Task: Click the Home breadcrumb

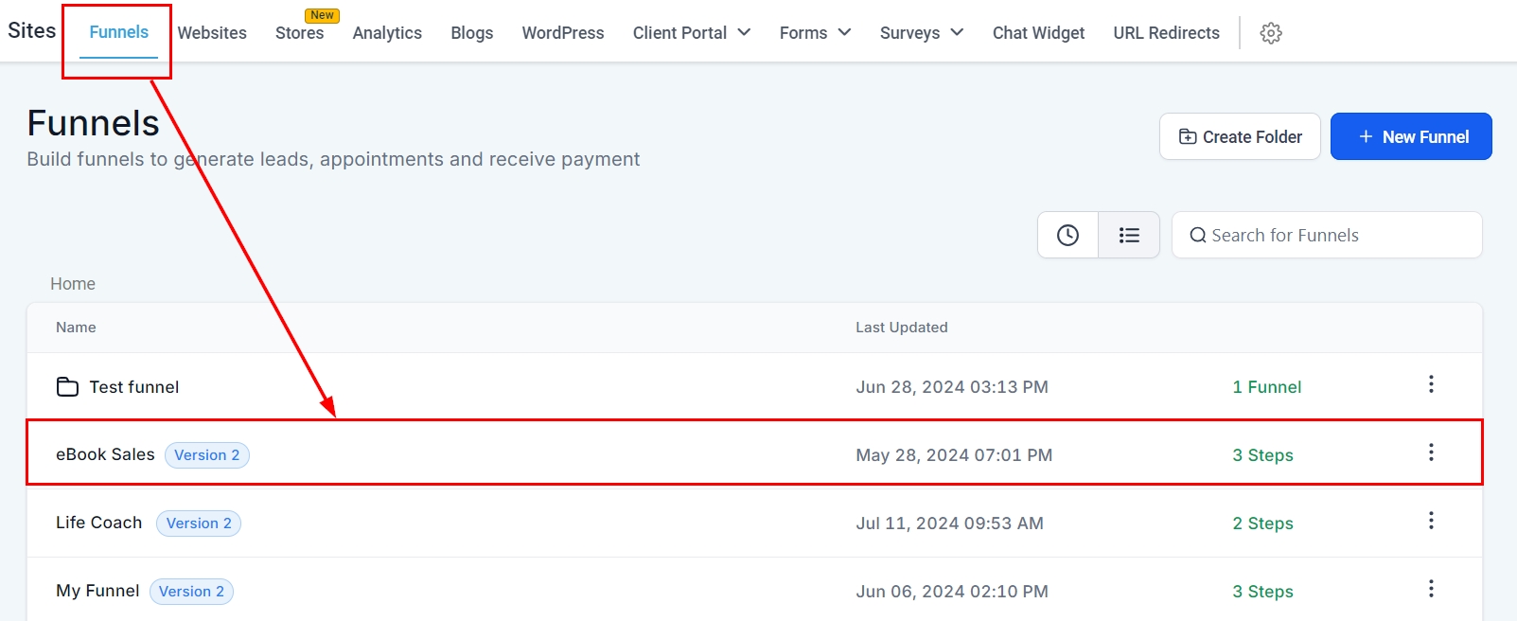Action: (73, 284)
